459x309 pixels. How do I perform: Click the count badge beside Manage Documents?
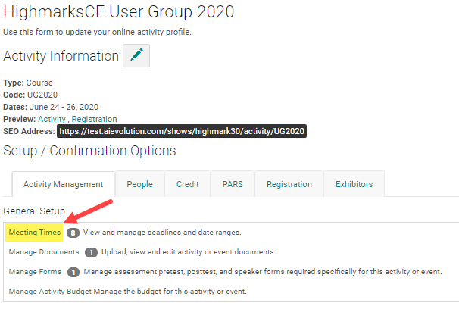[x=91, y=252]
